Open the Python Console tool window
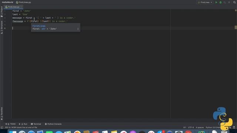Image resolution: width=237 pixels, height=133 pixels. pos(53,124)
